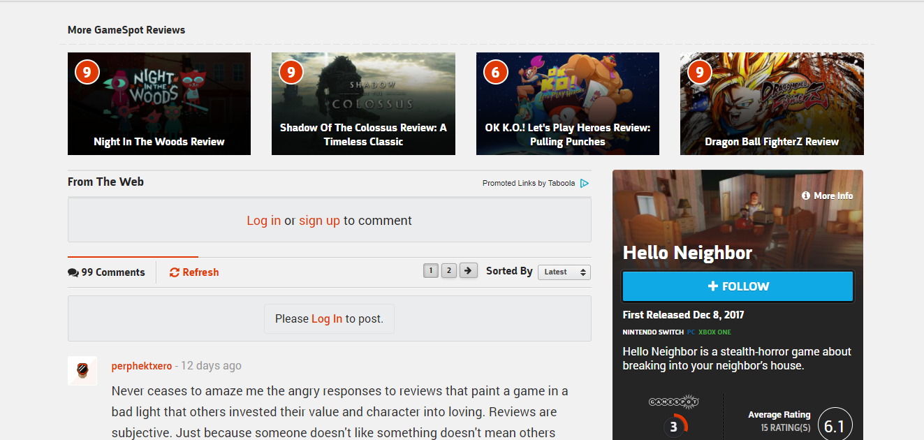Click the Taboola arrow icon
Viewport: 924px width, 440px height.
tap(585, 183)
